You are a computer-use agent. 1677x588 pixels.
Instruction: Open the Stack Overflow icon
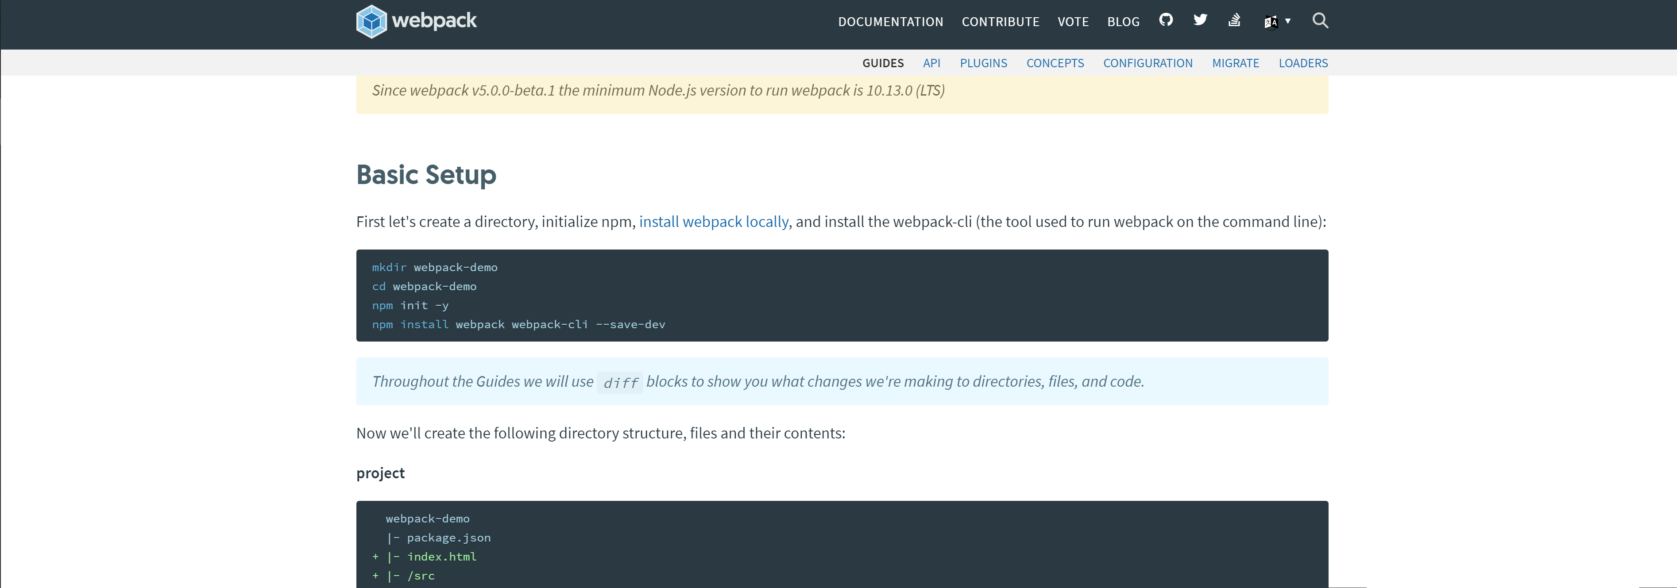point(1234,20)
